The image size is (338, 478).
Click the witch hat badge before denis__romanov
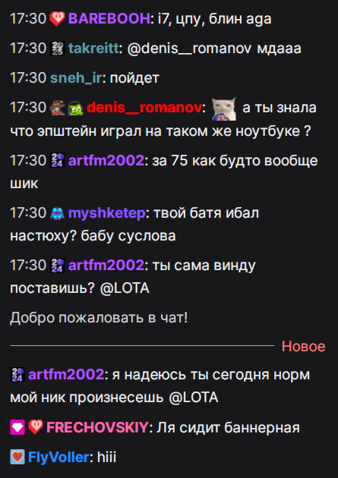[x=58, y=108]
